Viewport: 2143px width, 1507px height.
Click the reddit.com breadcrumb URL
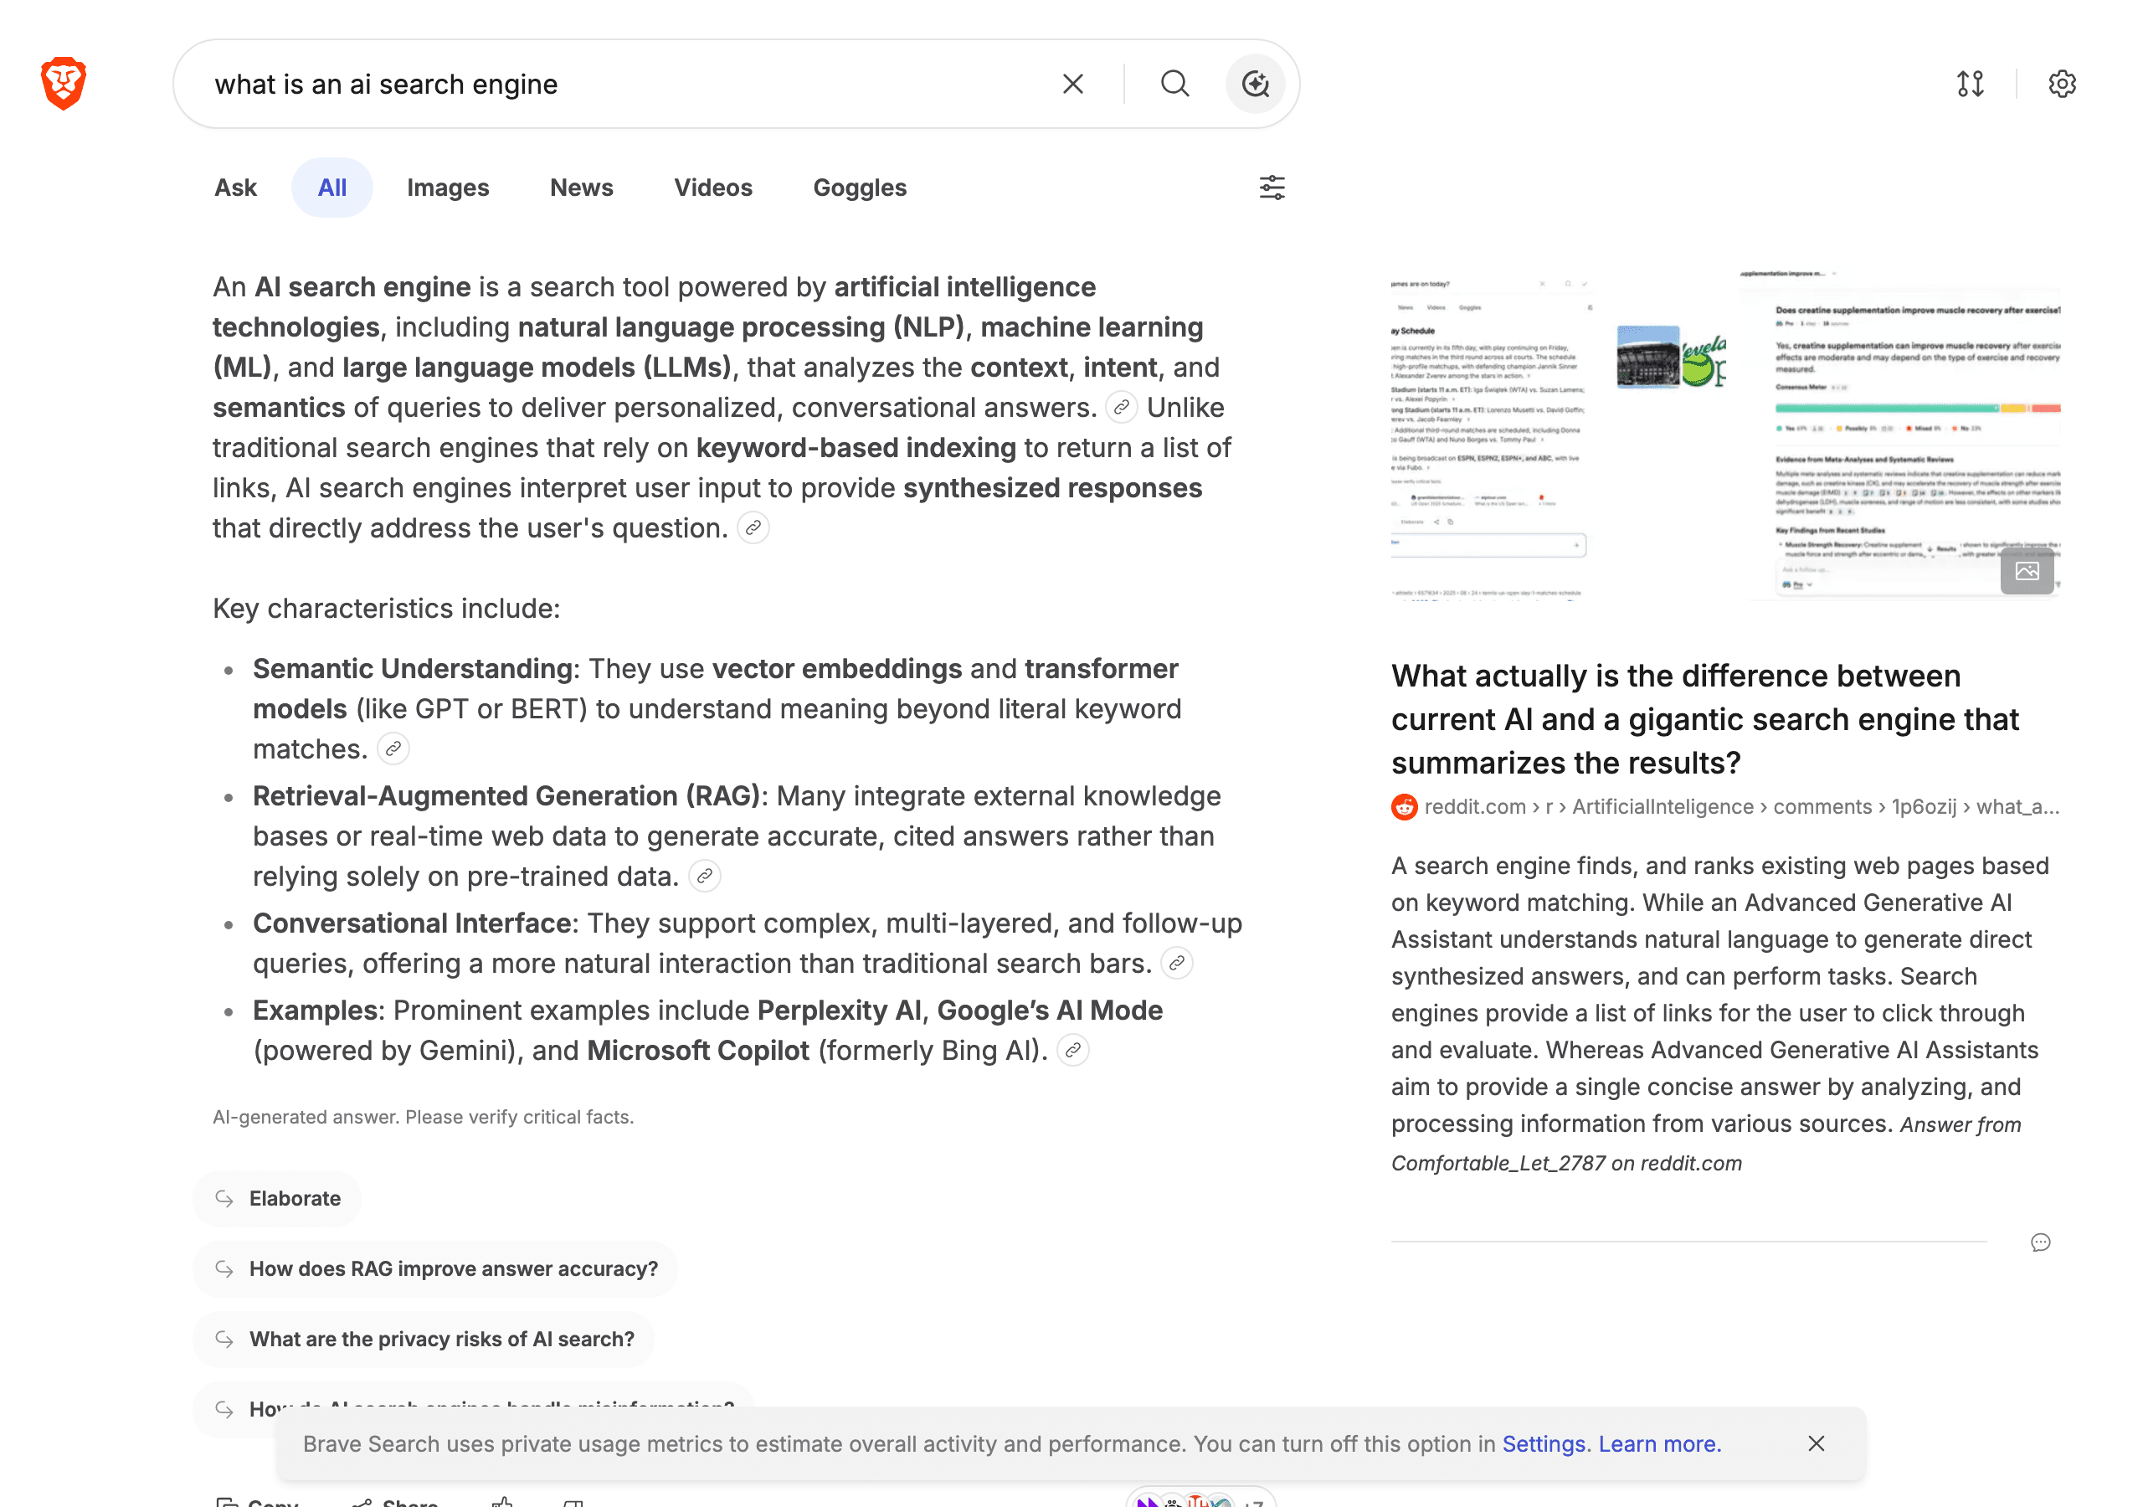tap(1742, 807)
